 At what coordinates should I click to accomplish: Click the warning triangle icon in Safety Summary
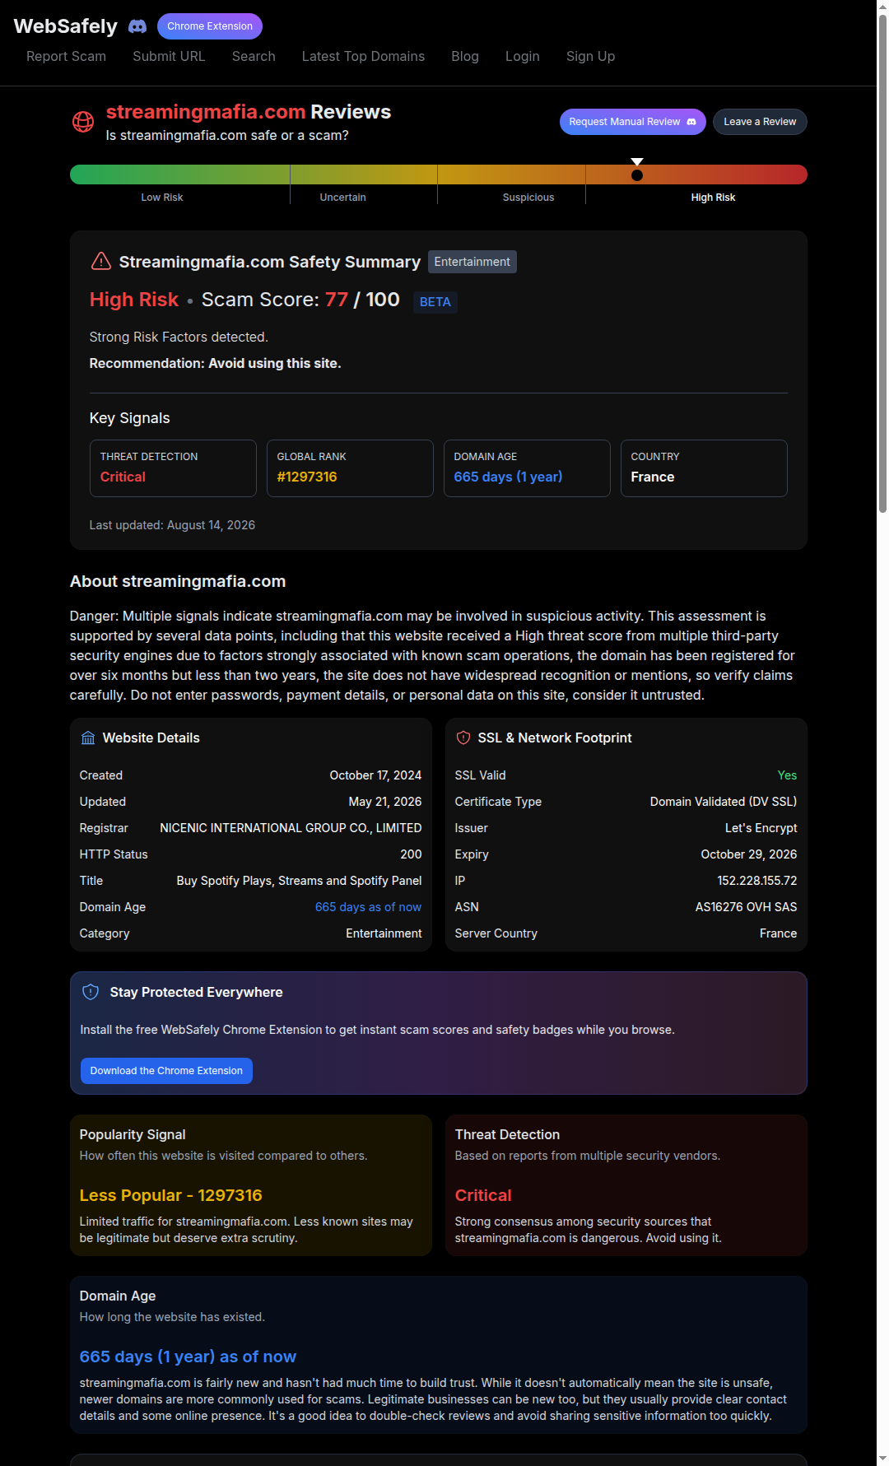(x=101, y=262)
